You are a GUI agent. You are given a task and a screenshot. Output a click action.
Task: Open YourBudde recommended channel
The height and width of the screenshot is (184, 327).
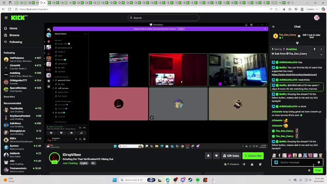pos(22,110)
